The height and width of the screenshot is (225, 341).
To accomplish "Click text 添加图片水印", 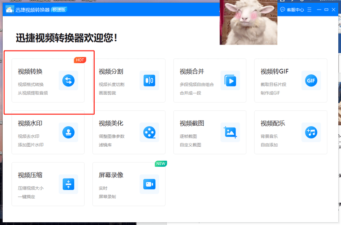I will [x=30, y=145].
